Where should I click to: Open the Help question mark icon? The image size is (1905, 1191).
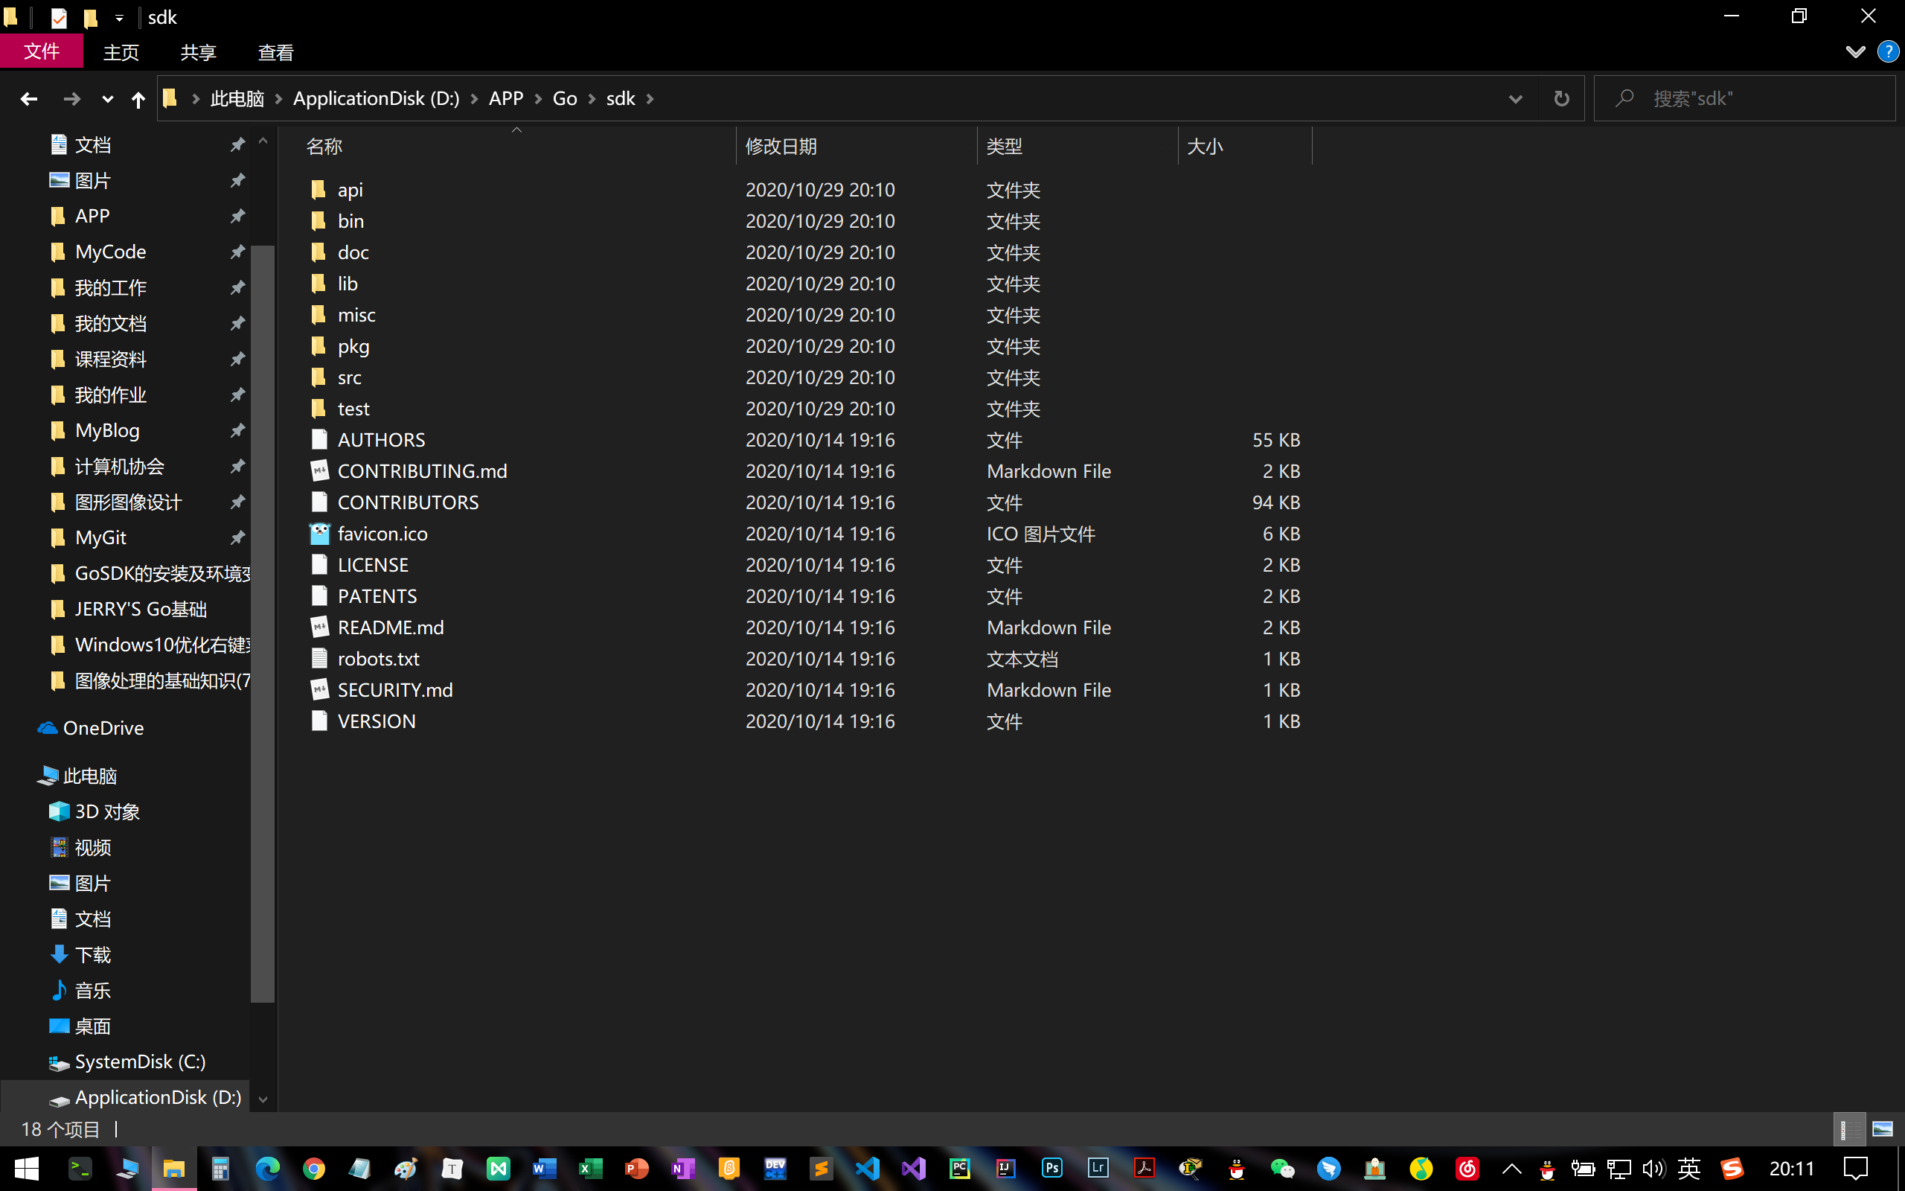1888,52
